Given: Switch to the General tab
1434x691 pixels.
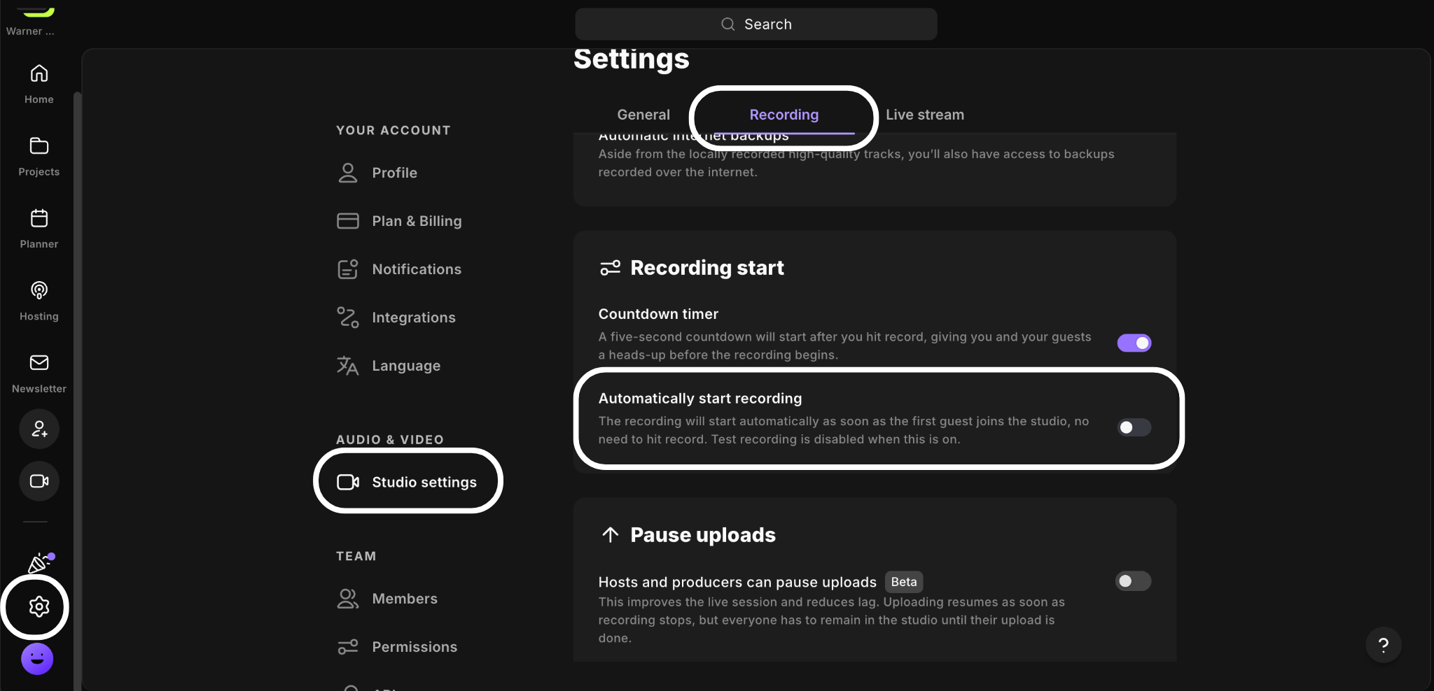Looking at the screenshot, I should click(643, 115).
